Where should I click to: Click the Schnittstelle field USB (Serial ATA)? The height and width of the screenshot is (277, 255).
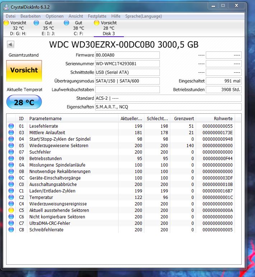(x=128, y=72)
